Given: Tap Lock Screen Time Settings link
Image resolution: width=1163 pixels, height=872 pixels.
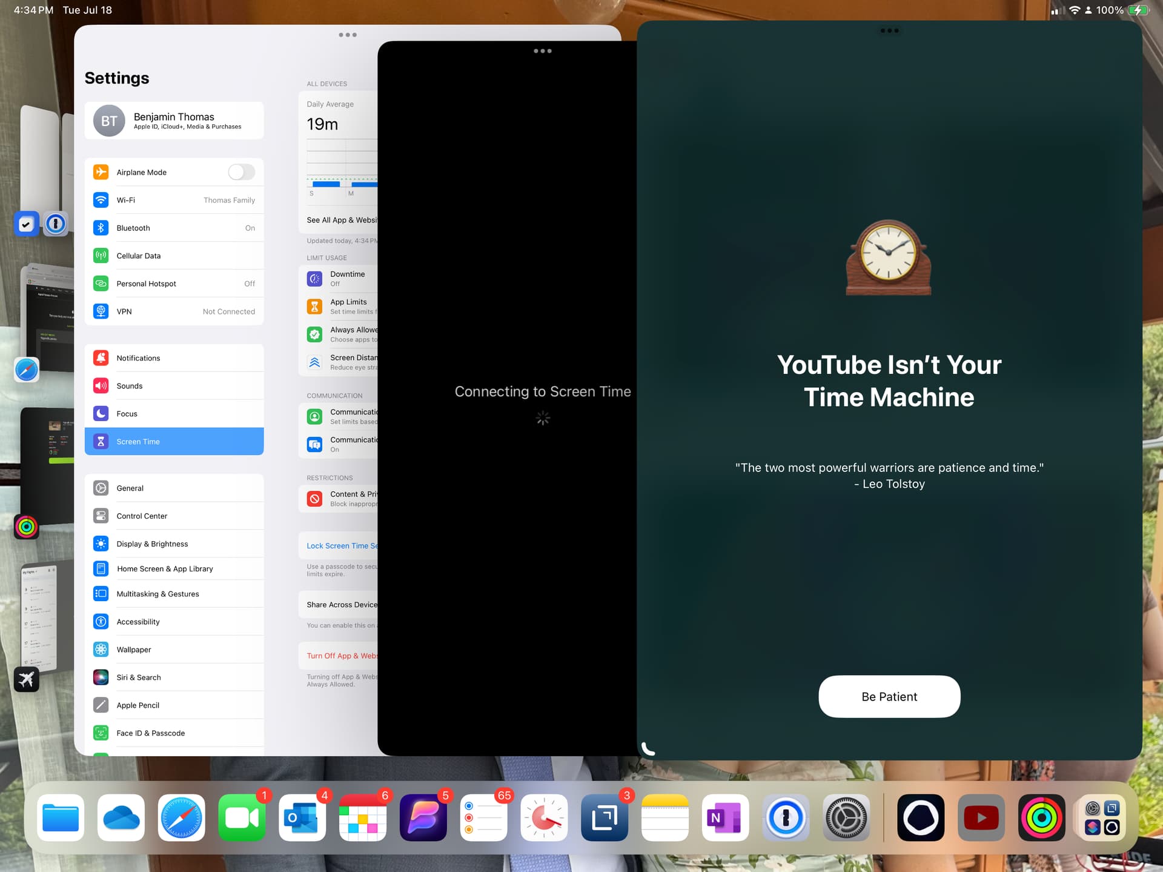Looking at the screenshot, I should [341, 546].
